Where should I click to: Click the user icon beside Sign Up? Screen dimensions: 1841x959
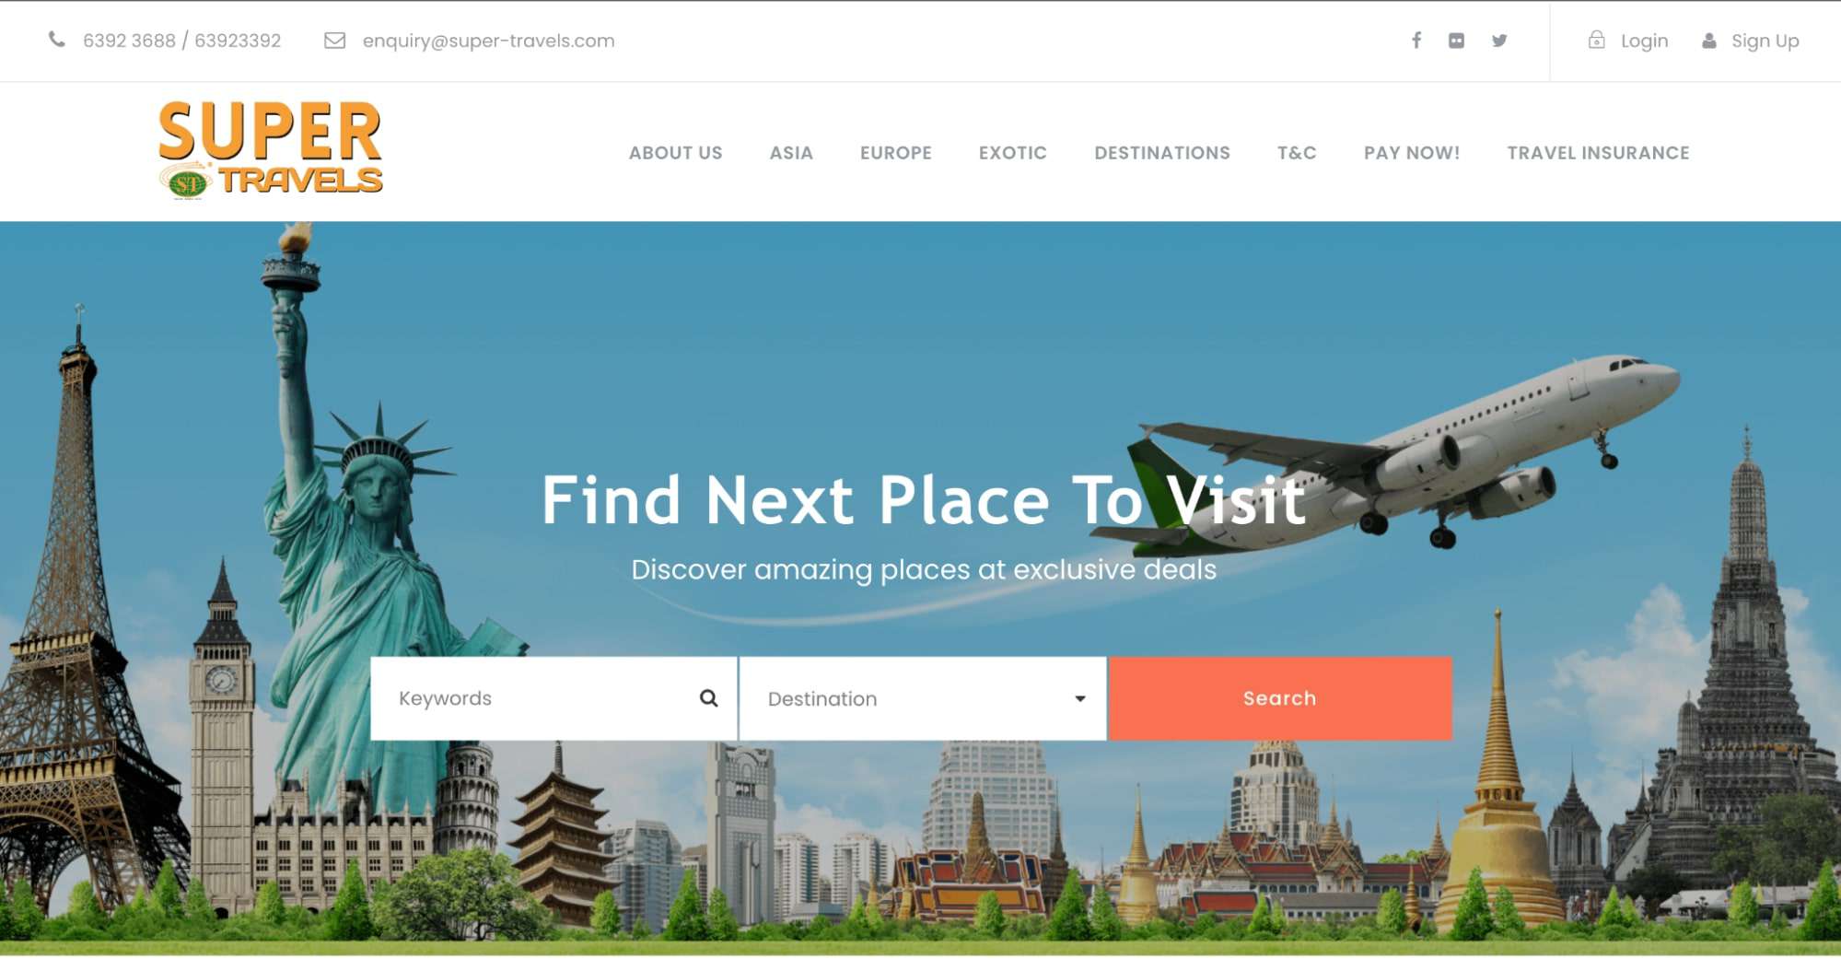pos(1709,41)
